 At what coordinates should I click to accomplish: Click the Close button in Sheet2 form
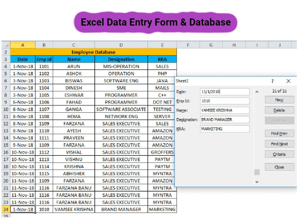click(280, 167)
